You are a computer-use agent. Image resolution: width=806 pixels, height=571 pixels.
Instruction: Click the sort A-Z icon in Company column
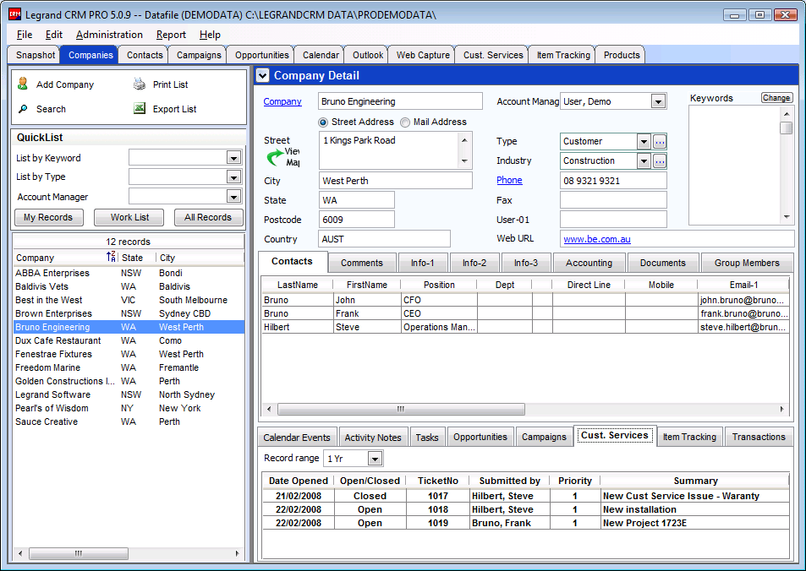111,257
